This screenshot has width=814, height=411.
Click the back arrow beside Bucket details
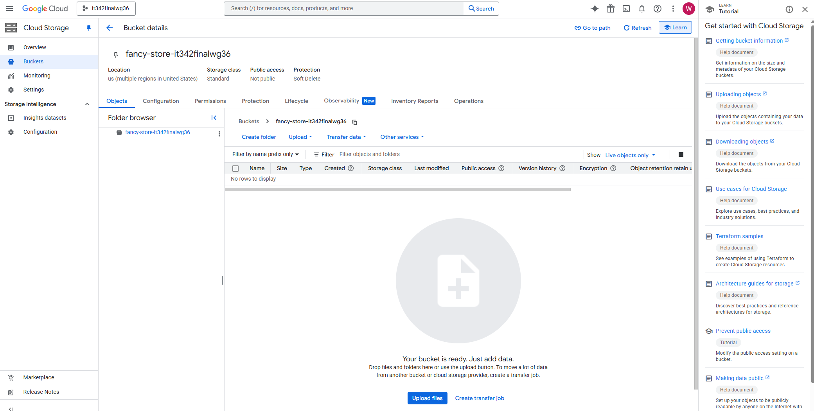click(x=110, y=28)
